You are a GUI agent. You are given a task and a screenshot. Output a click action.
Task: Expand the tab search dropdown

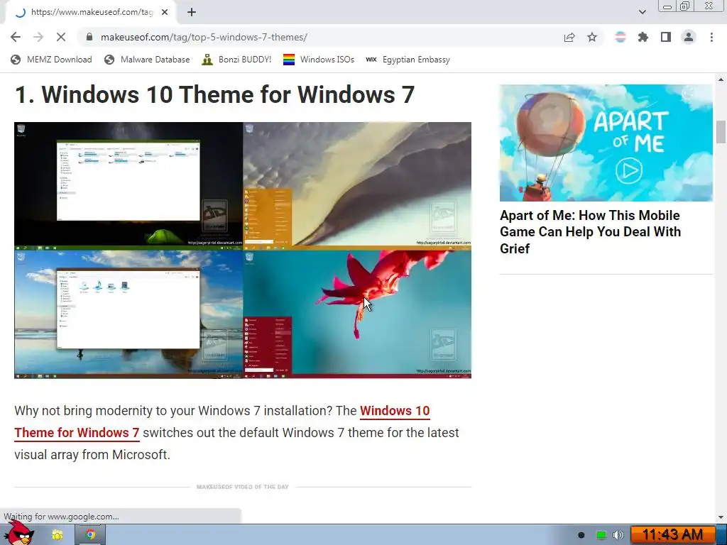642,12
